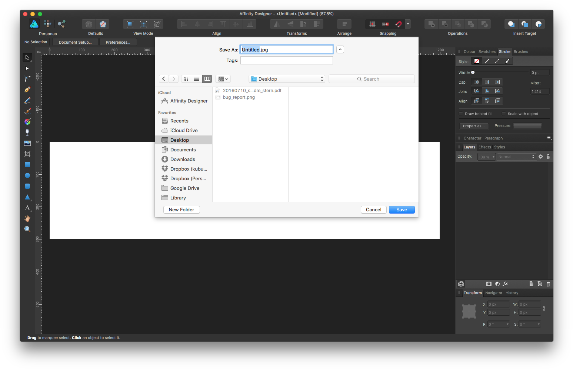Collapse the save dialog with the chevron button
This screenshot has height=369, width=573.
(340, 50)
